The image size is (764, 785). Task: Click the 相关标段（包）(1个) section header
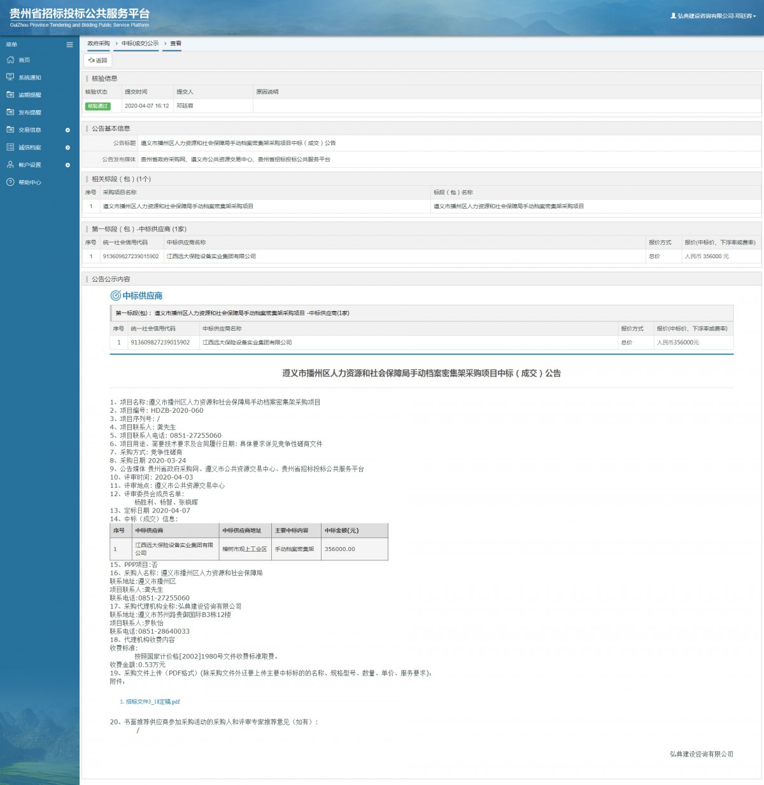tap(121, 179)
